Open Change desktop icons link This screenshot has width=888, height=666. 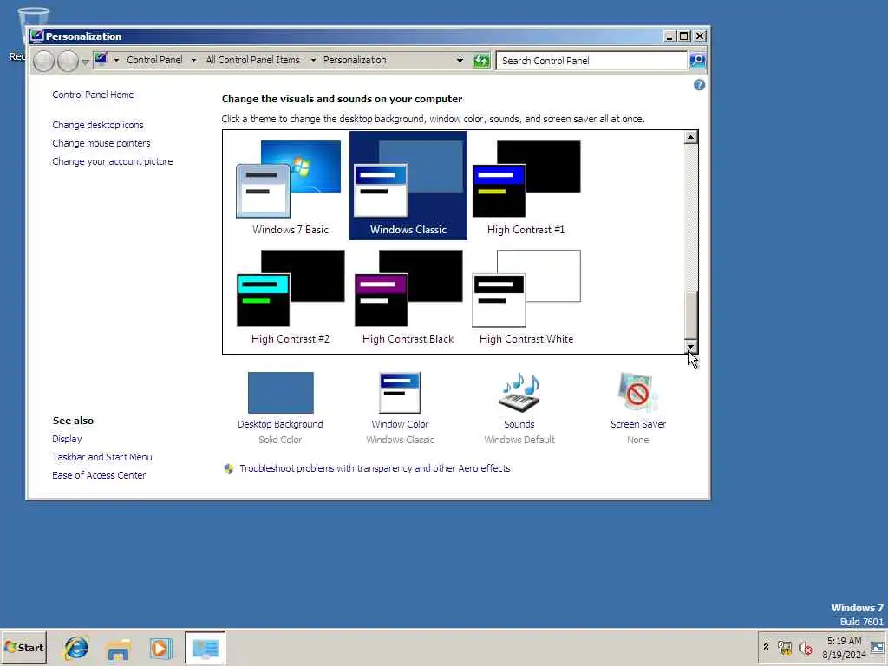point(98,125)
